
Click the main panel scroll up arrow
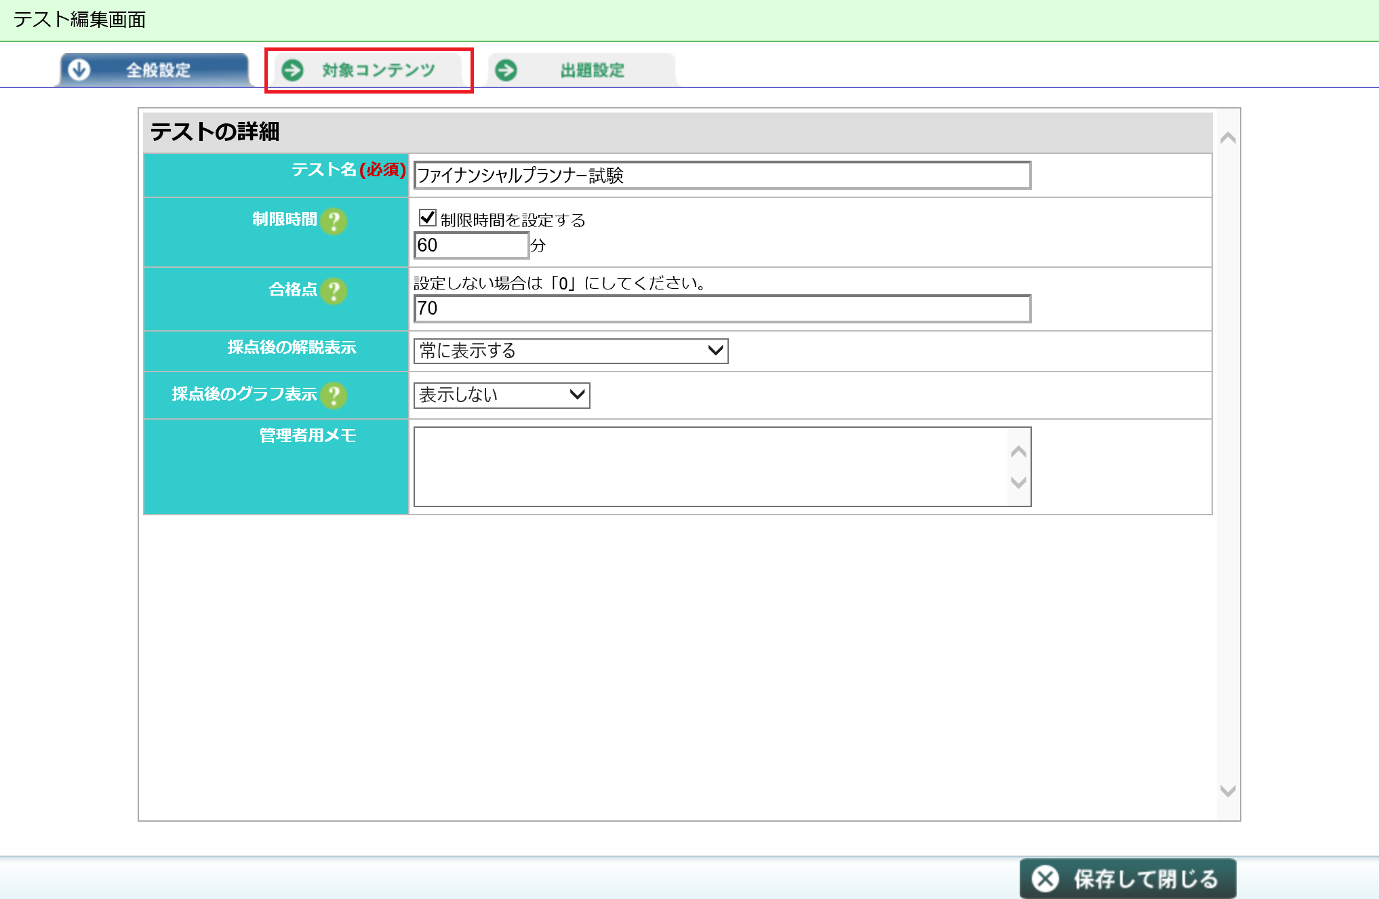click(x=1228, y=138)
